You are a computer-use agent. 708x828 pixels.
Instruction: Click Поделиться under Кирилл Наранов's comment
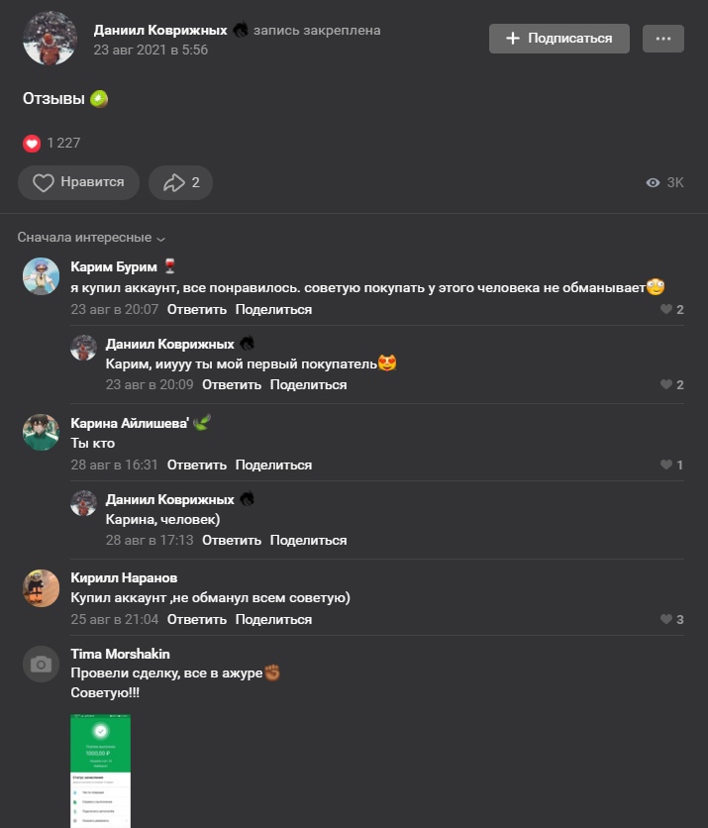273,619
